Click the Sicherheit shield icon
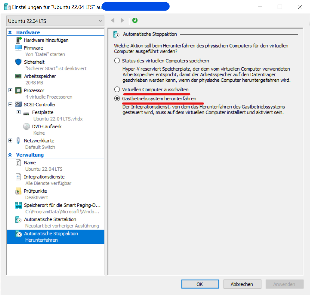 [18, 62]
